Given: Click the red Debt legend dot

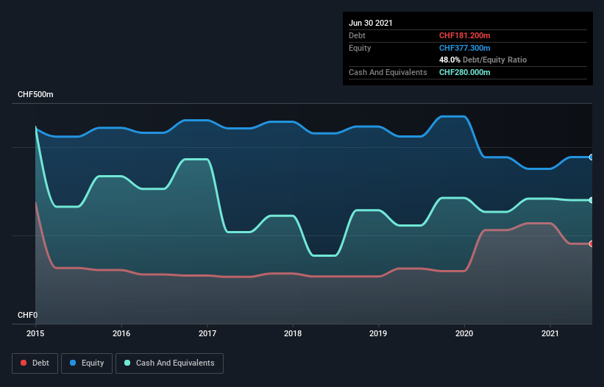Looking at the screenshot, I should tap(24, 363).
